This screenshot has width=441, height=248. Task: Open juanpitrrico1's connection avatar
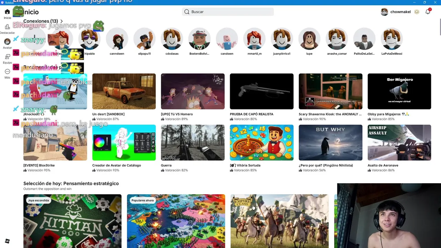[282, 39]
